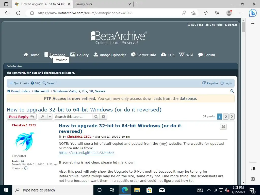Open Microsoft Store from taskbar
The image size is (260, 195).
click(149, 190)
